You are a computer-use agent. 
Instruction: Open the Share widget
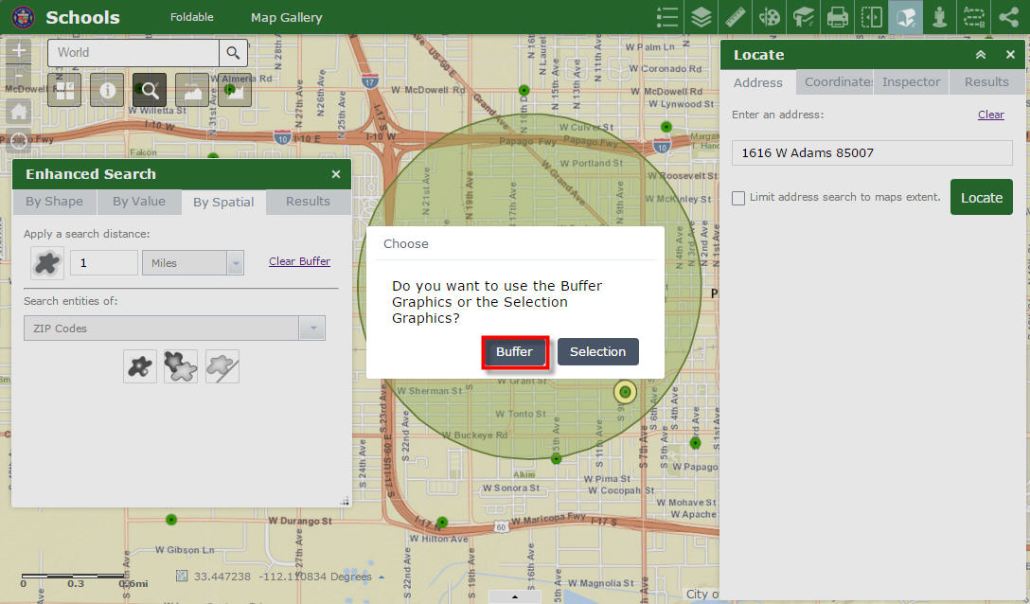(x=1008, y=17)
